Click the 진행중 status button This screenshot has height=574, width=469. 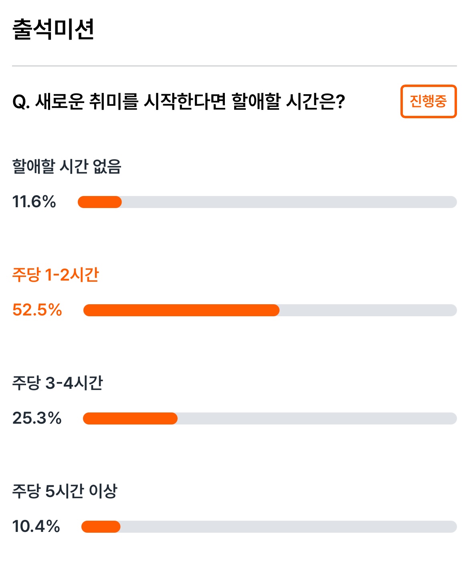tap(429, 101)
